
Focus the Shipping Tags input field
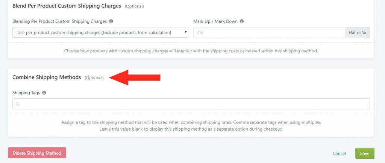(191, 104)
